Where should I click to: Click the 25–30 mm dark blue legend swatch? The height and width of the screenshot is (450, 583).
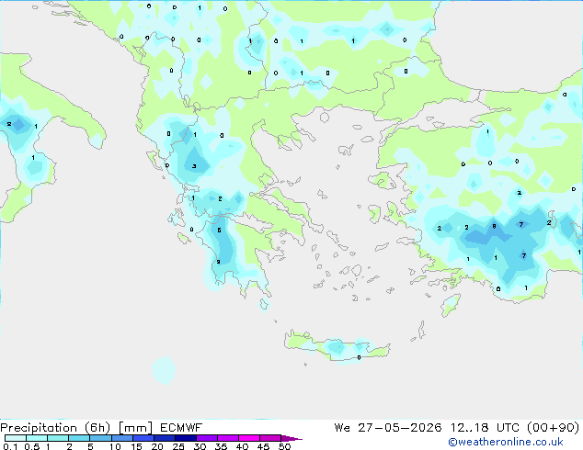point(185,438)
